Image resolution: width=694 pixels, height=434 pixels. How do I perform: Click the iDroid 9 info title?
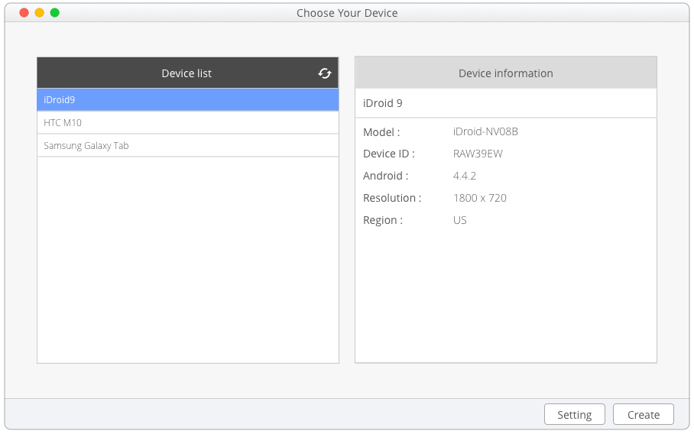pyautogui.click(x=382, y=103)
